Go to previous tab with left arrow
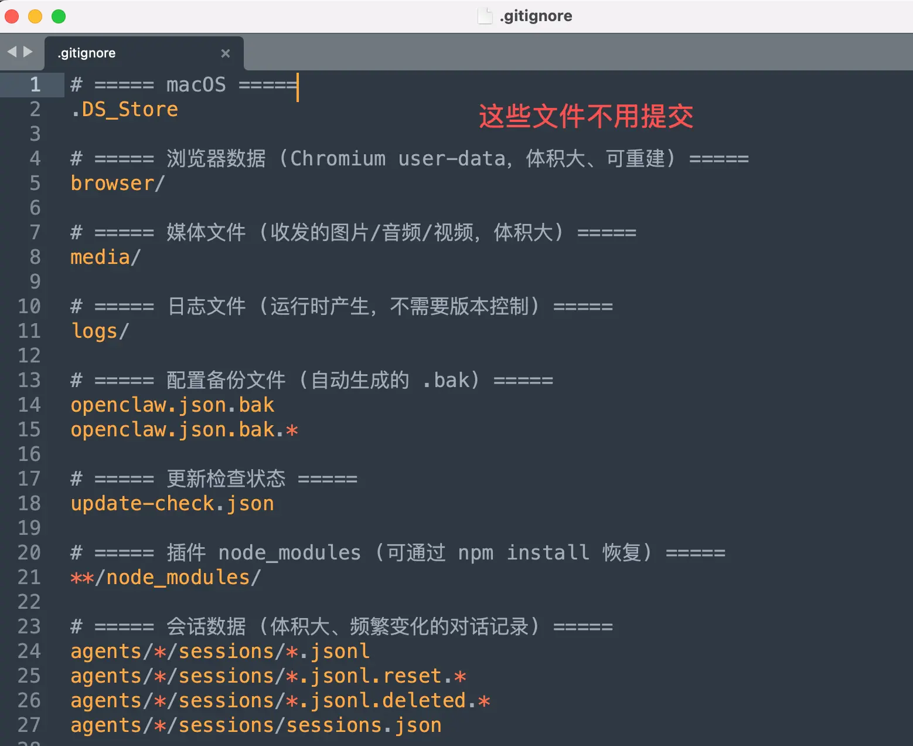The height and width of the screenshot is (746, 913). coord(12,52)
